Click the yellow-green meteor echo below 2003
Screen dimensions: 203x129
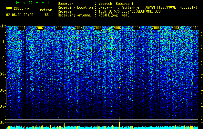pos(64,86)
